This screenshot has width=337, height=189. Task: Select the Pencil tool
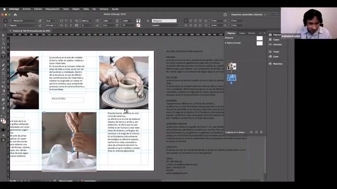[3, 69]
